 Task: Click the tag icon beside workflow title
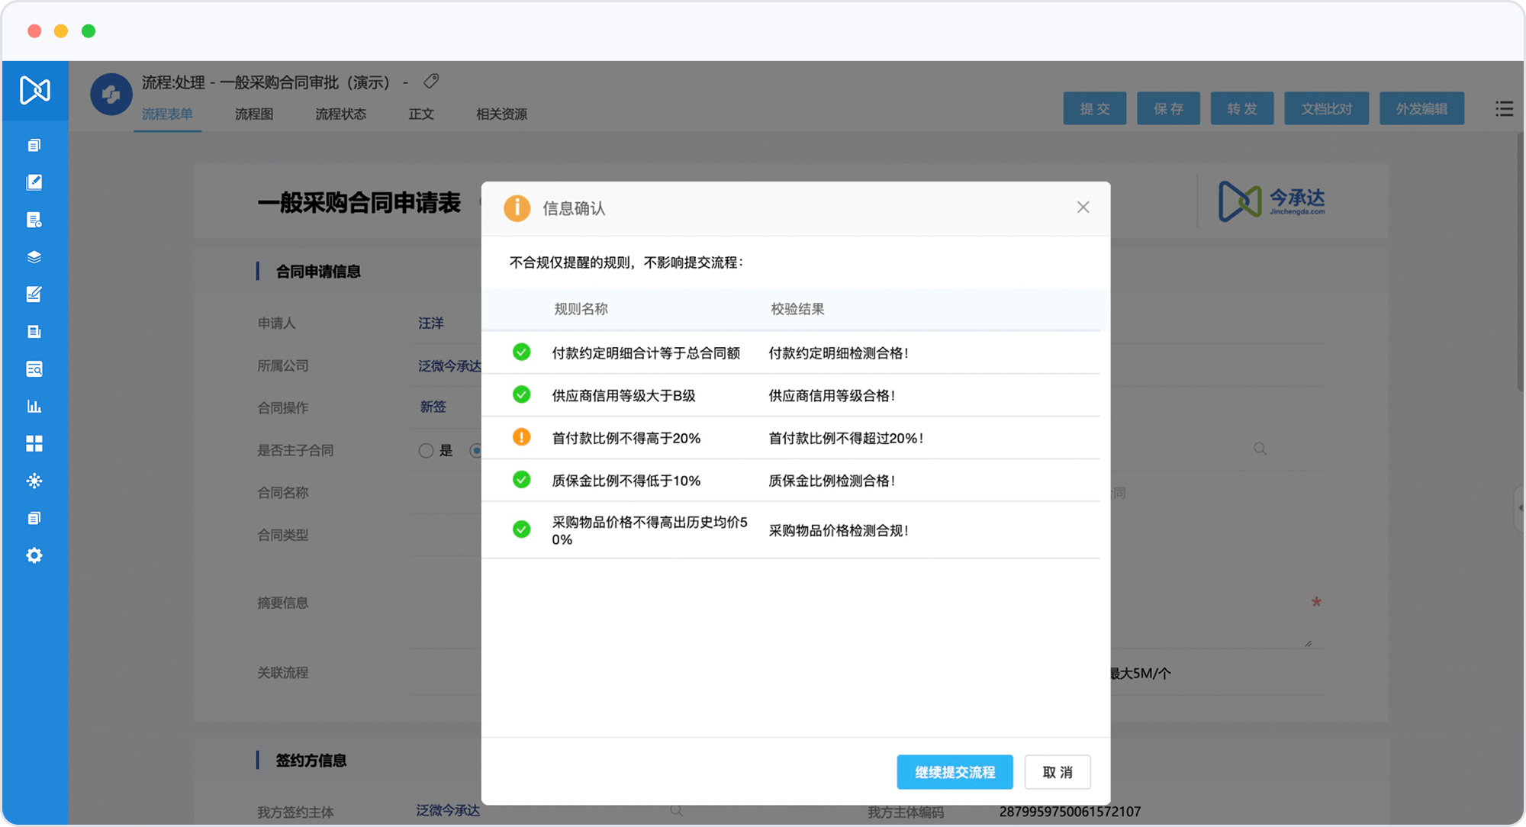pyautogui.click(x=431, y=81)
